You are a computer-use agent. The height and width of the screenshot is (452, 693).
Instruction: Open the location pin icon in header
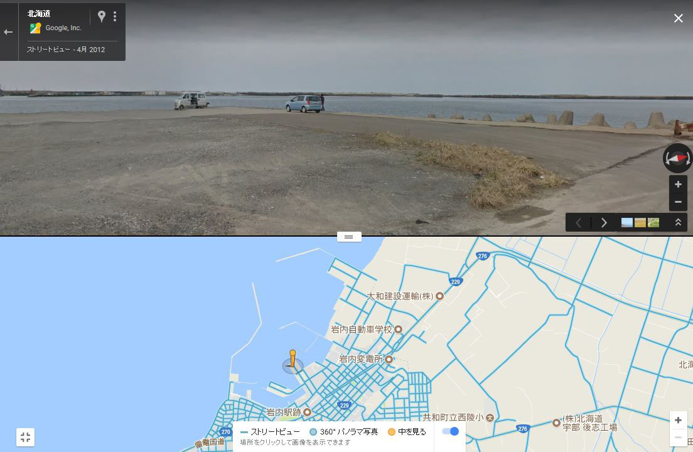(x=102, y=16)
